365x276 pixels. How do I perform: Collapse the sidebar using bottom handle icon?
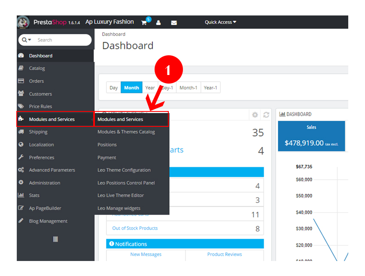click(x=55, y=239)
